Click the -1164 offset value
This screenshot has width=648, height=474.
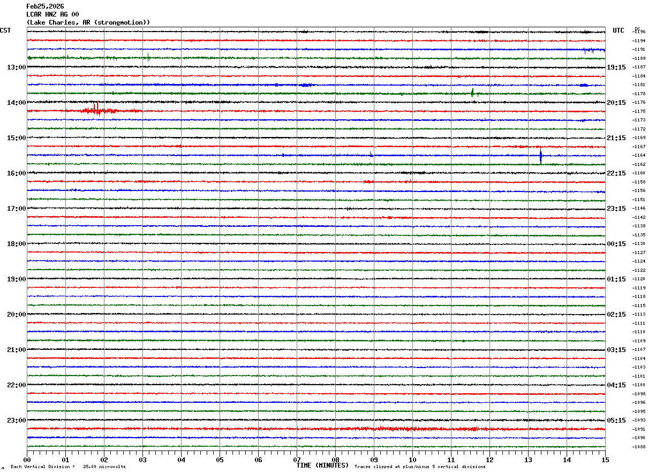(638, 156)
